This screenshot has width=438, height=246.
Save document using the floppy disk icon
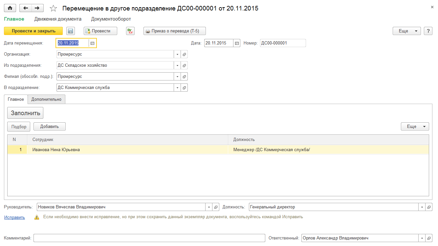point(71,31)
